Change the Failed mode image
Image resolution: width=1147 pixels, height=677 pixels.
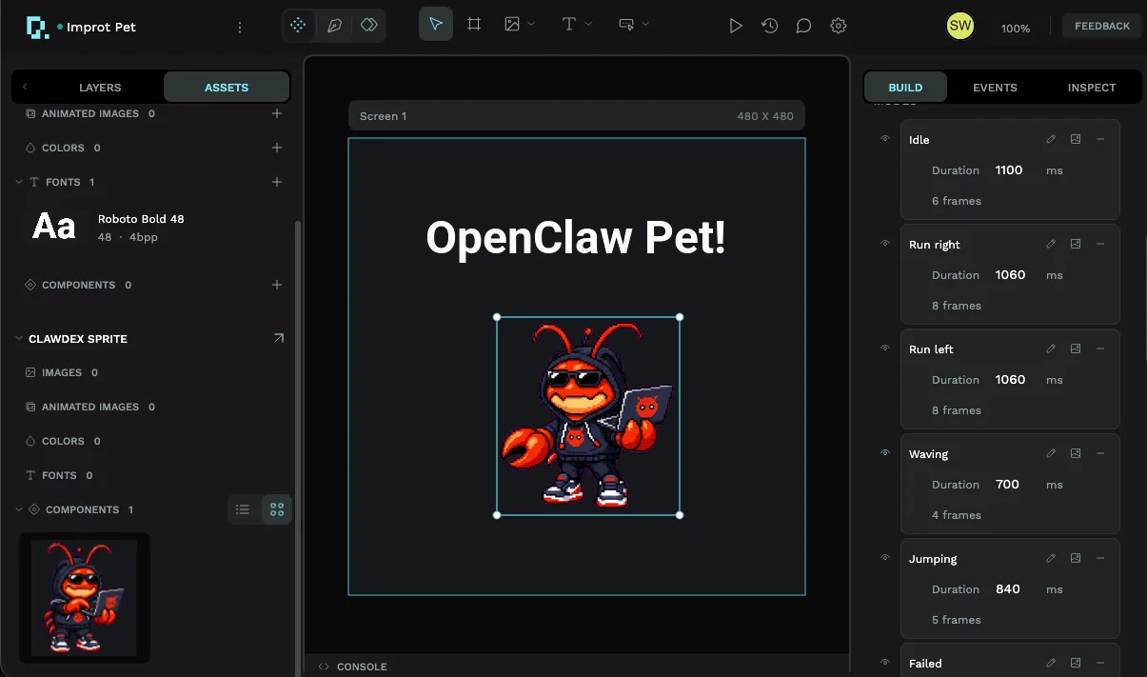(x=1076, y=663)
